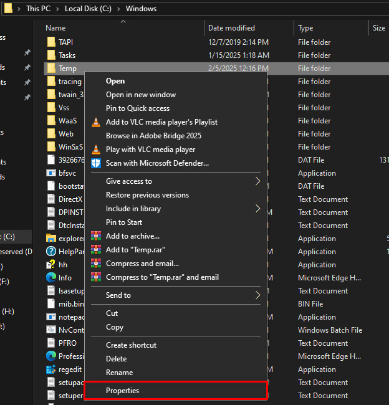The width and height of the screenshot is (389, 405).
Task: Sort files by Date modified column header
Action: 231,28
